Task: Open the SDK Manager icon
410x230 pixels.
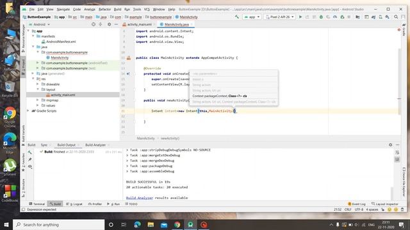Action: pyautogui.click(x=387, y=17)
